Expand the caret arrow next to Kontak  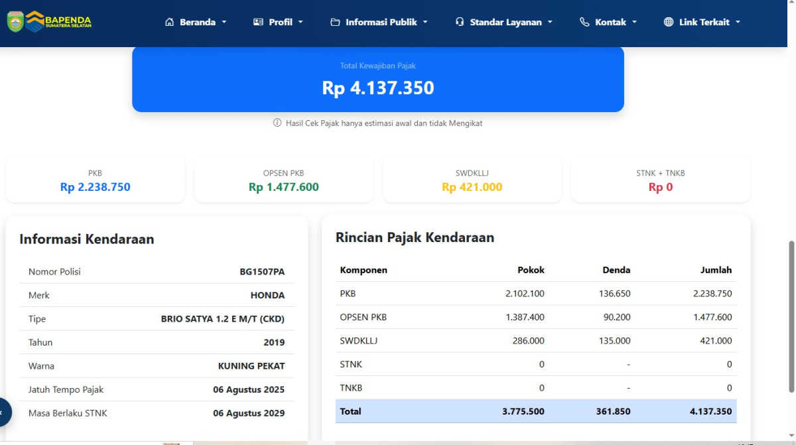pos(634,22)
